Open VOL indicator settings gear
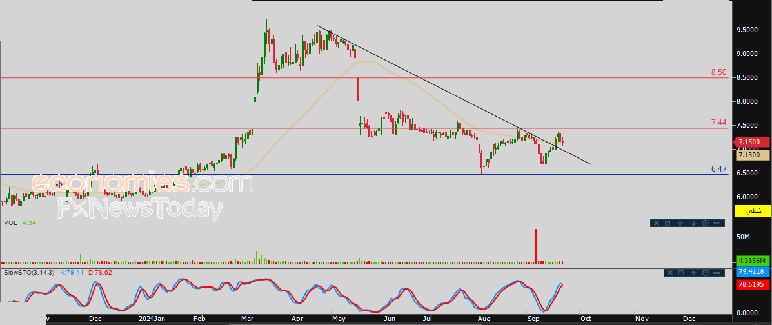 [x=706, y=223]
